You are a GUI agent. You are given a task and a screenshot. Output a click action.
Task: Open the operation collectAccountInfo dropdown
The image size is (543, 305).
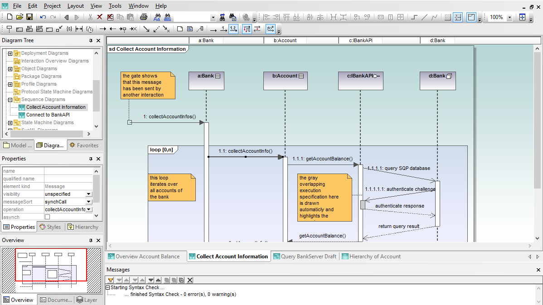89,209
